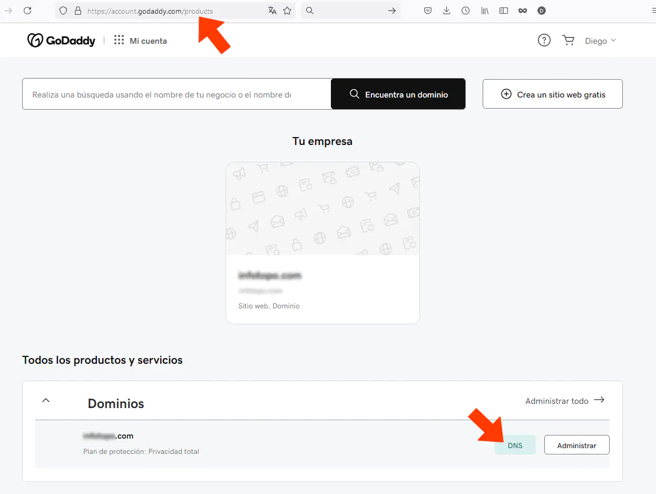Click the Encuentra un dominio button
Image resolution: width=656 pixels, height=494 pixels.
[398, 94]
